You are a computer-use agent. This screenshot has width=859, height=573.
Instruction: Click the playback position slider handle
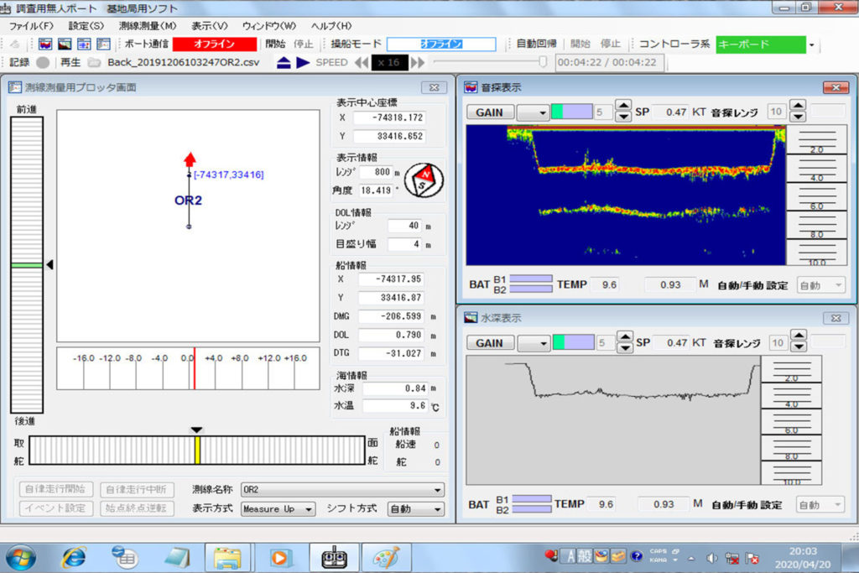tap(543, 61)
